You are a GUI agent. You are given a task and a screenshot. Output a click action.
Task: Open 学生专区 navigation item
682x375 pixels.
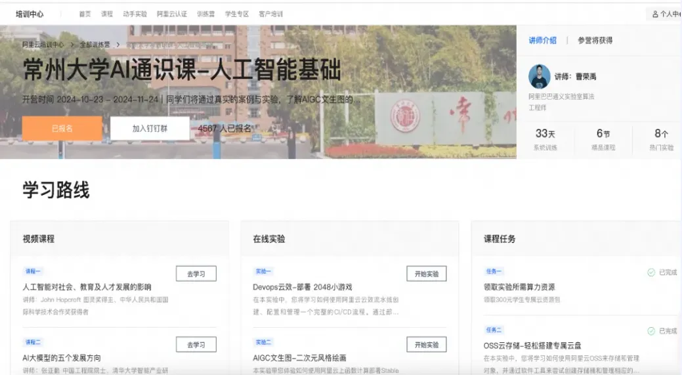pos(236,14)
